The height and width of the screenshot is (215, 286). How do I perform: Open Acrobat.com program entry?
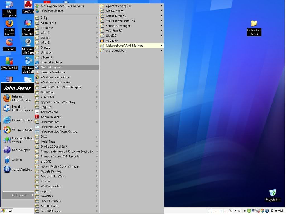67,112
